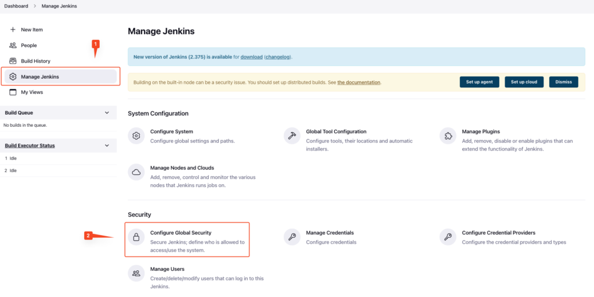Click the Manage Credentials key icon
This screenshot has height=297, width=594.
point(292,237)
